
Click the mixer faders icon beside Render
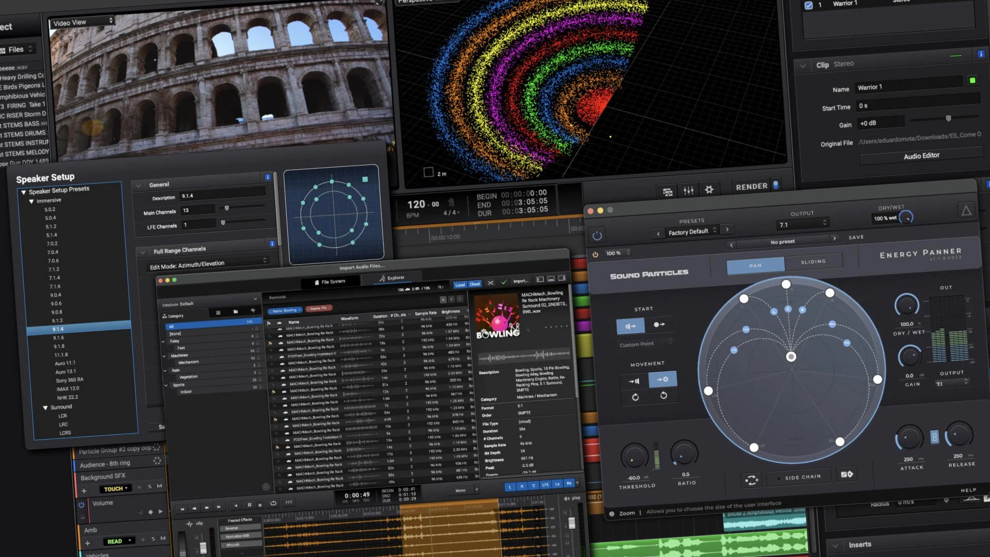click(688, 191)
